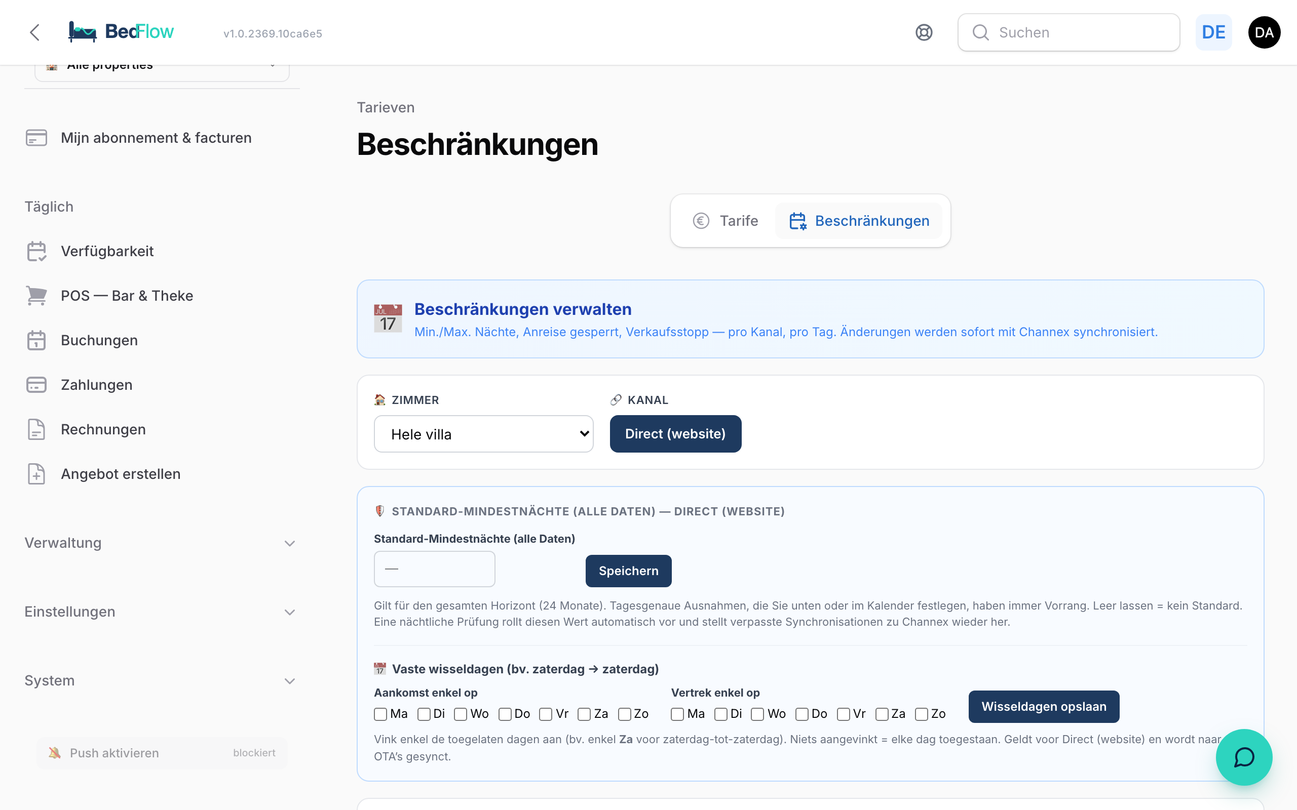
Task: Check Ma under Vertrek enkel op
Action: click(x=677, y=714)
